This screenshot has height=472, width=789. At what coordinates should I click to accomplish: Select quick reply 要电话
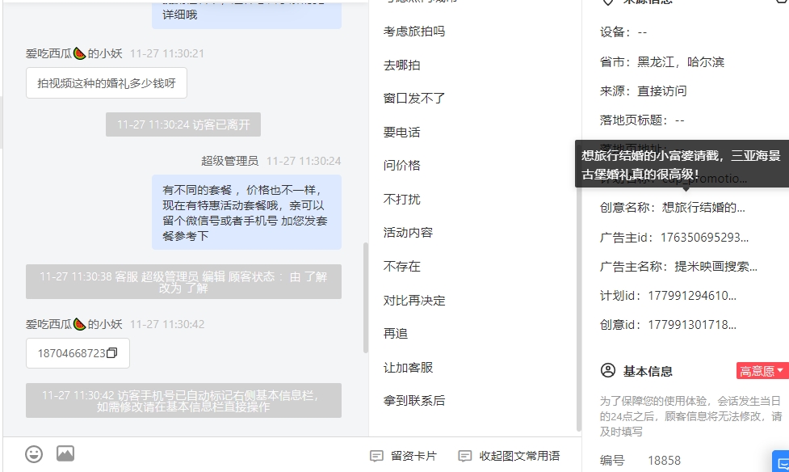point(401,132)
